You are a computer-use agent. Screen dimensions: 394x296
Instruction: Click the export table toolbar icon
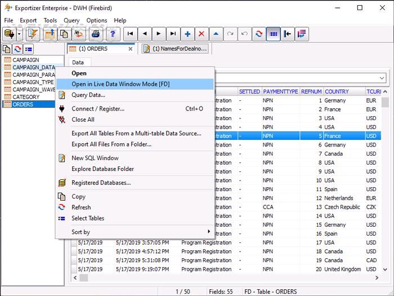click(x=50, y=34)
